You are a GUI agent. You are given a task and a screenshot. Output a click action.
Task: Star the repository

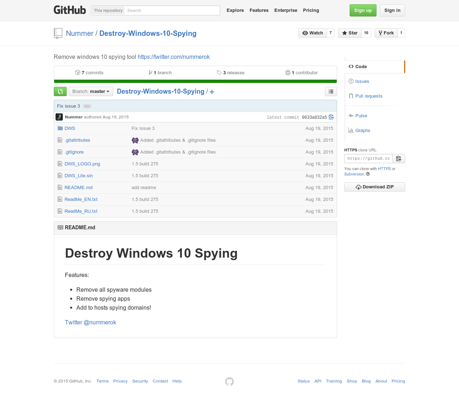pos(350,33)
